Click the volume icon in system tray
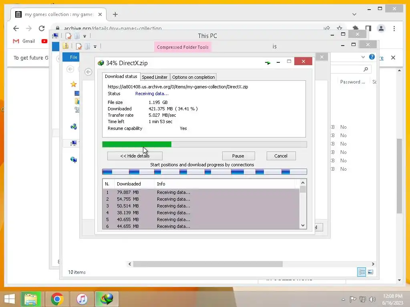The image size is (410, 307). coord(372,299)
